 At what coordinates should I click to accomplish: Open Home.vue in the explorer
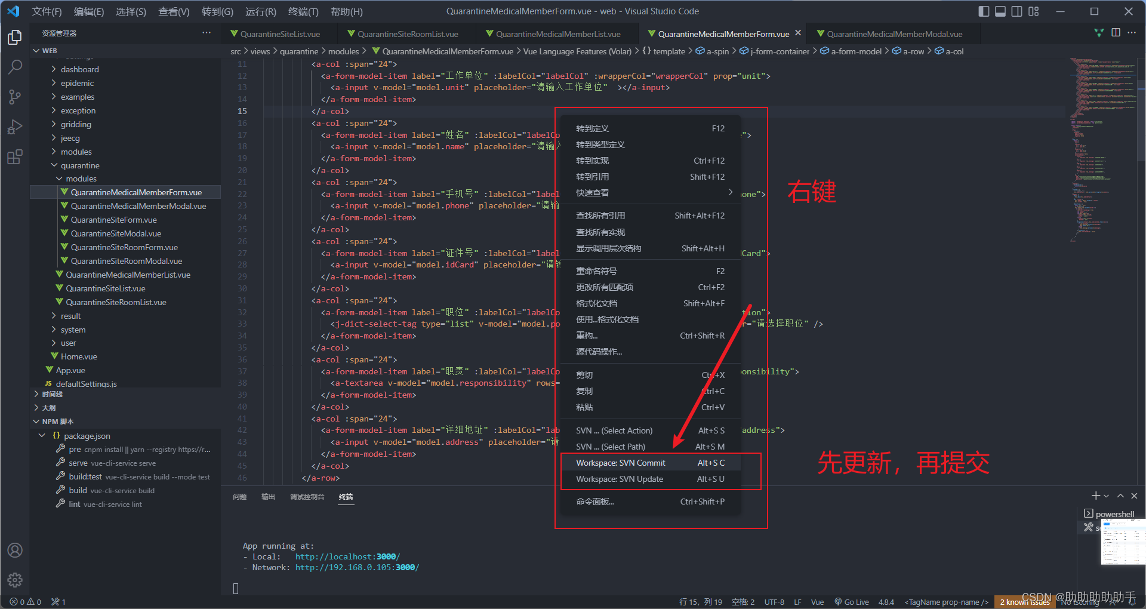[79, 356]
